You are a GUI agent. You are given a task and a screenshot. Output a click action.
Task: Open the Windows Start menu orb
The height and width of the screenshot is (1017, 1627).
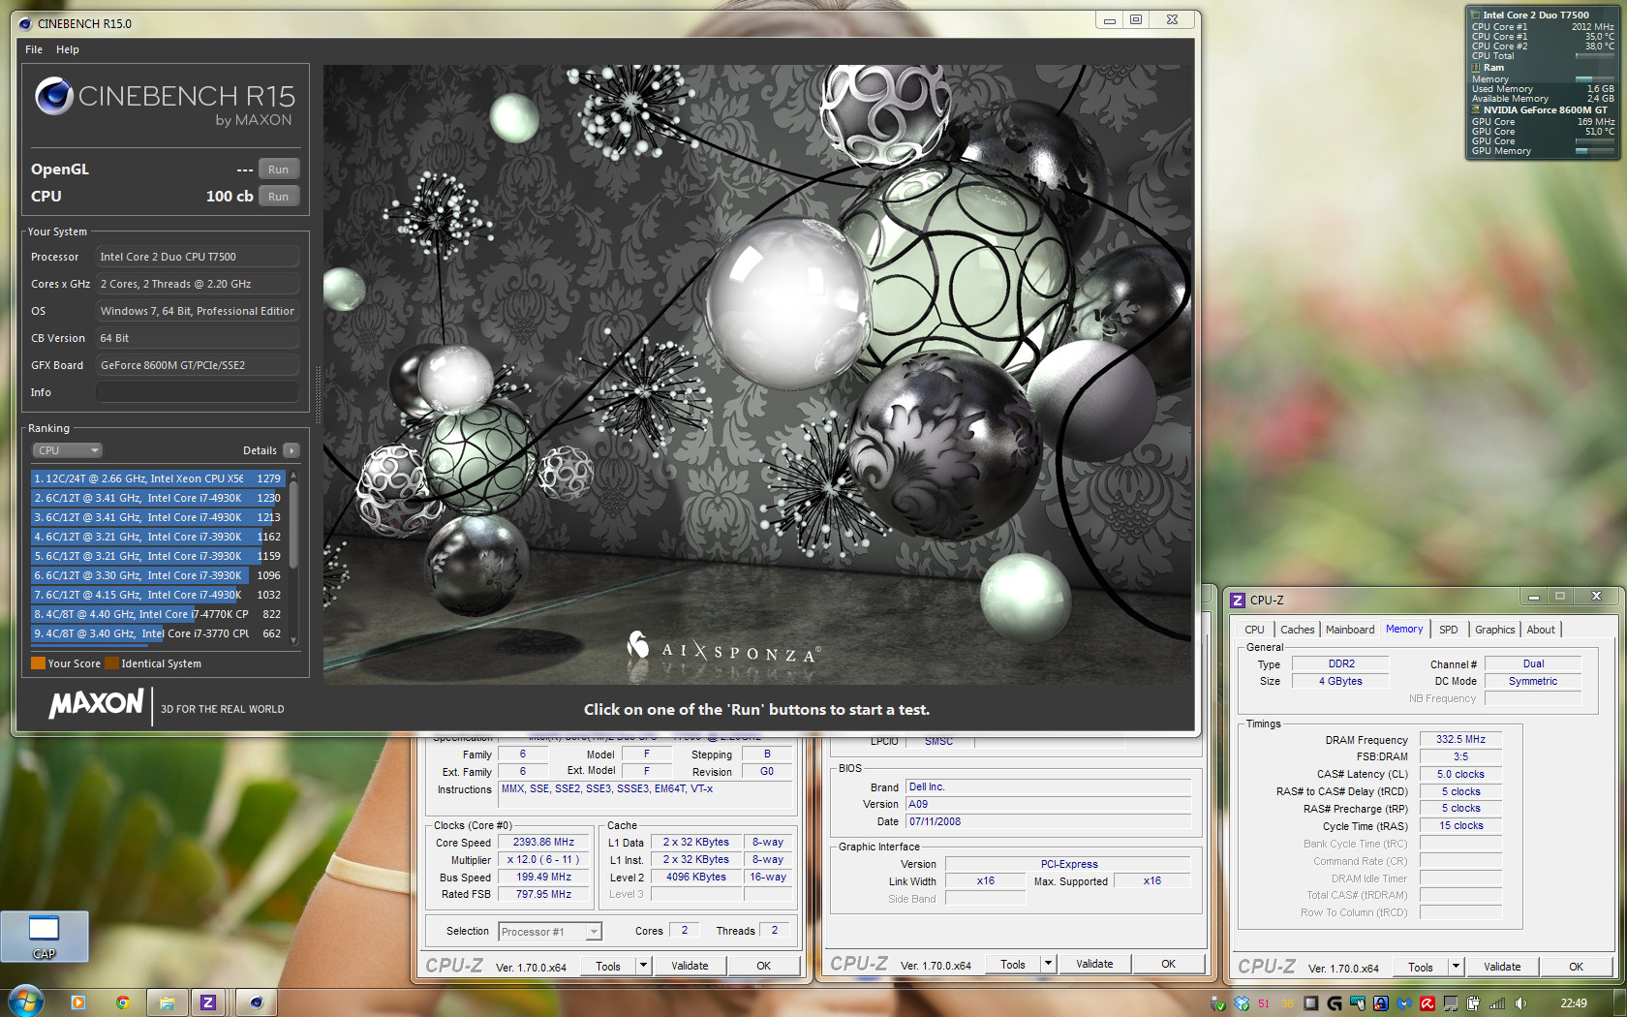click(x=25, y=1002)
